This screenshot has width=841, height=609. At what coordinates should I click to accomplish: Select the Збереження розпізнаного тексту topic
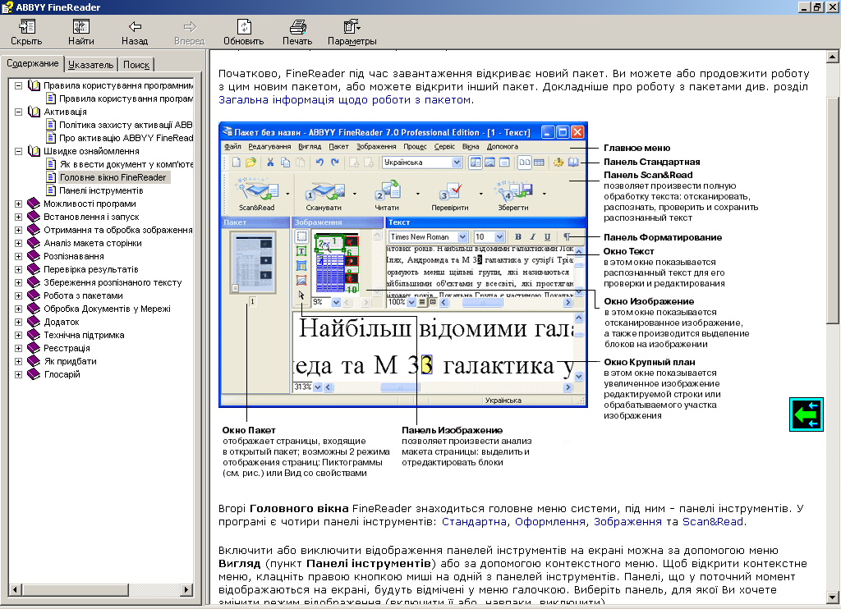tap(113, 282)
